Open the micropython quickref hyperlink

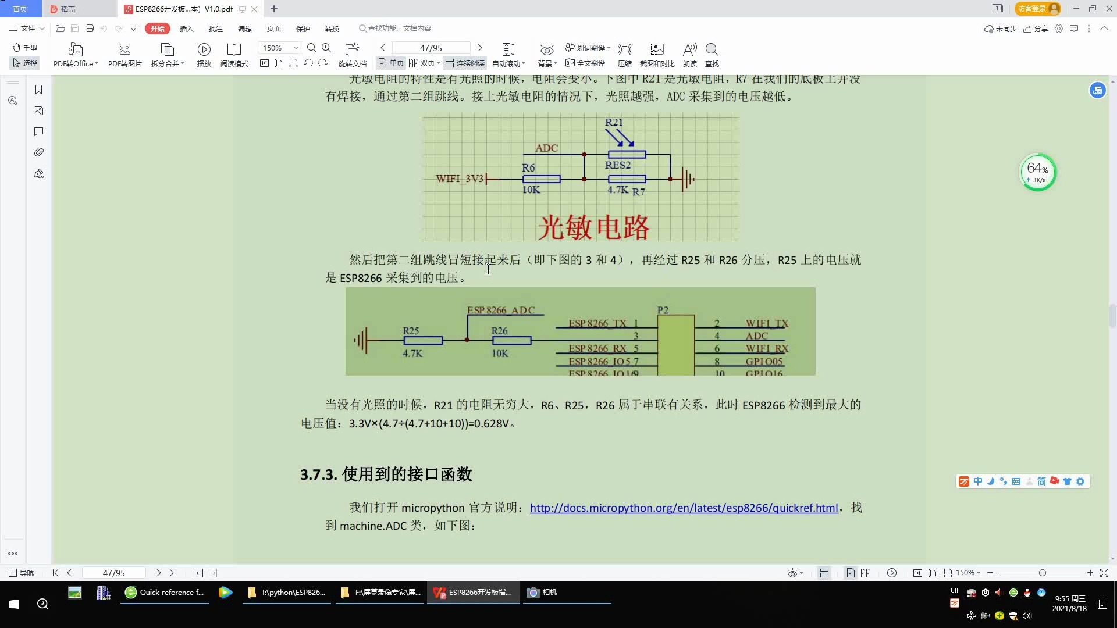pos(682,508)
